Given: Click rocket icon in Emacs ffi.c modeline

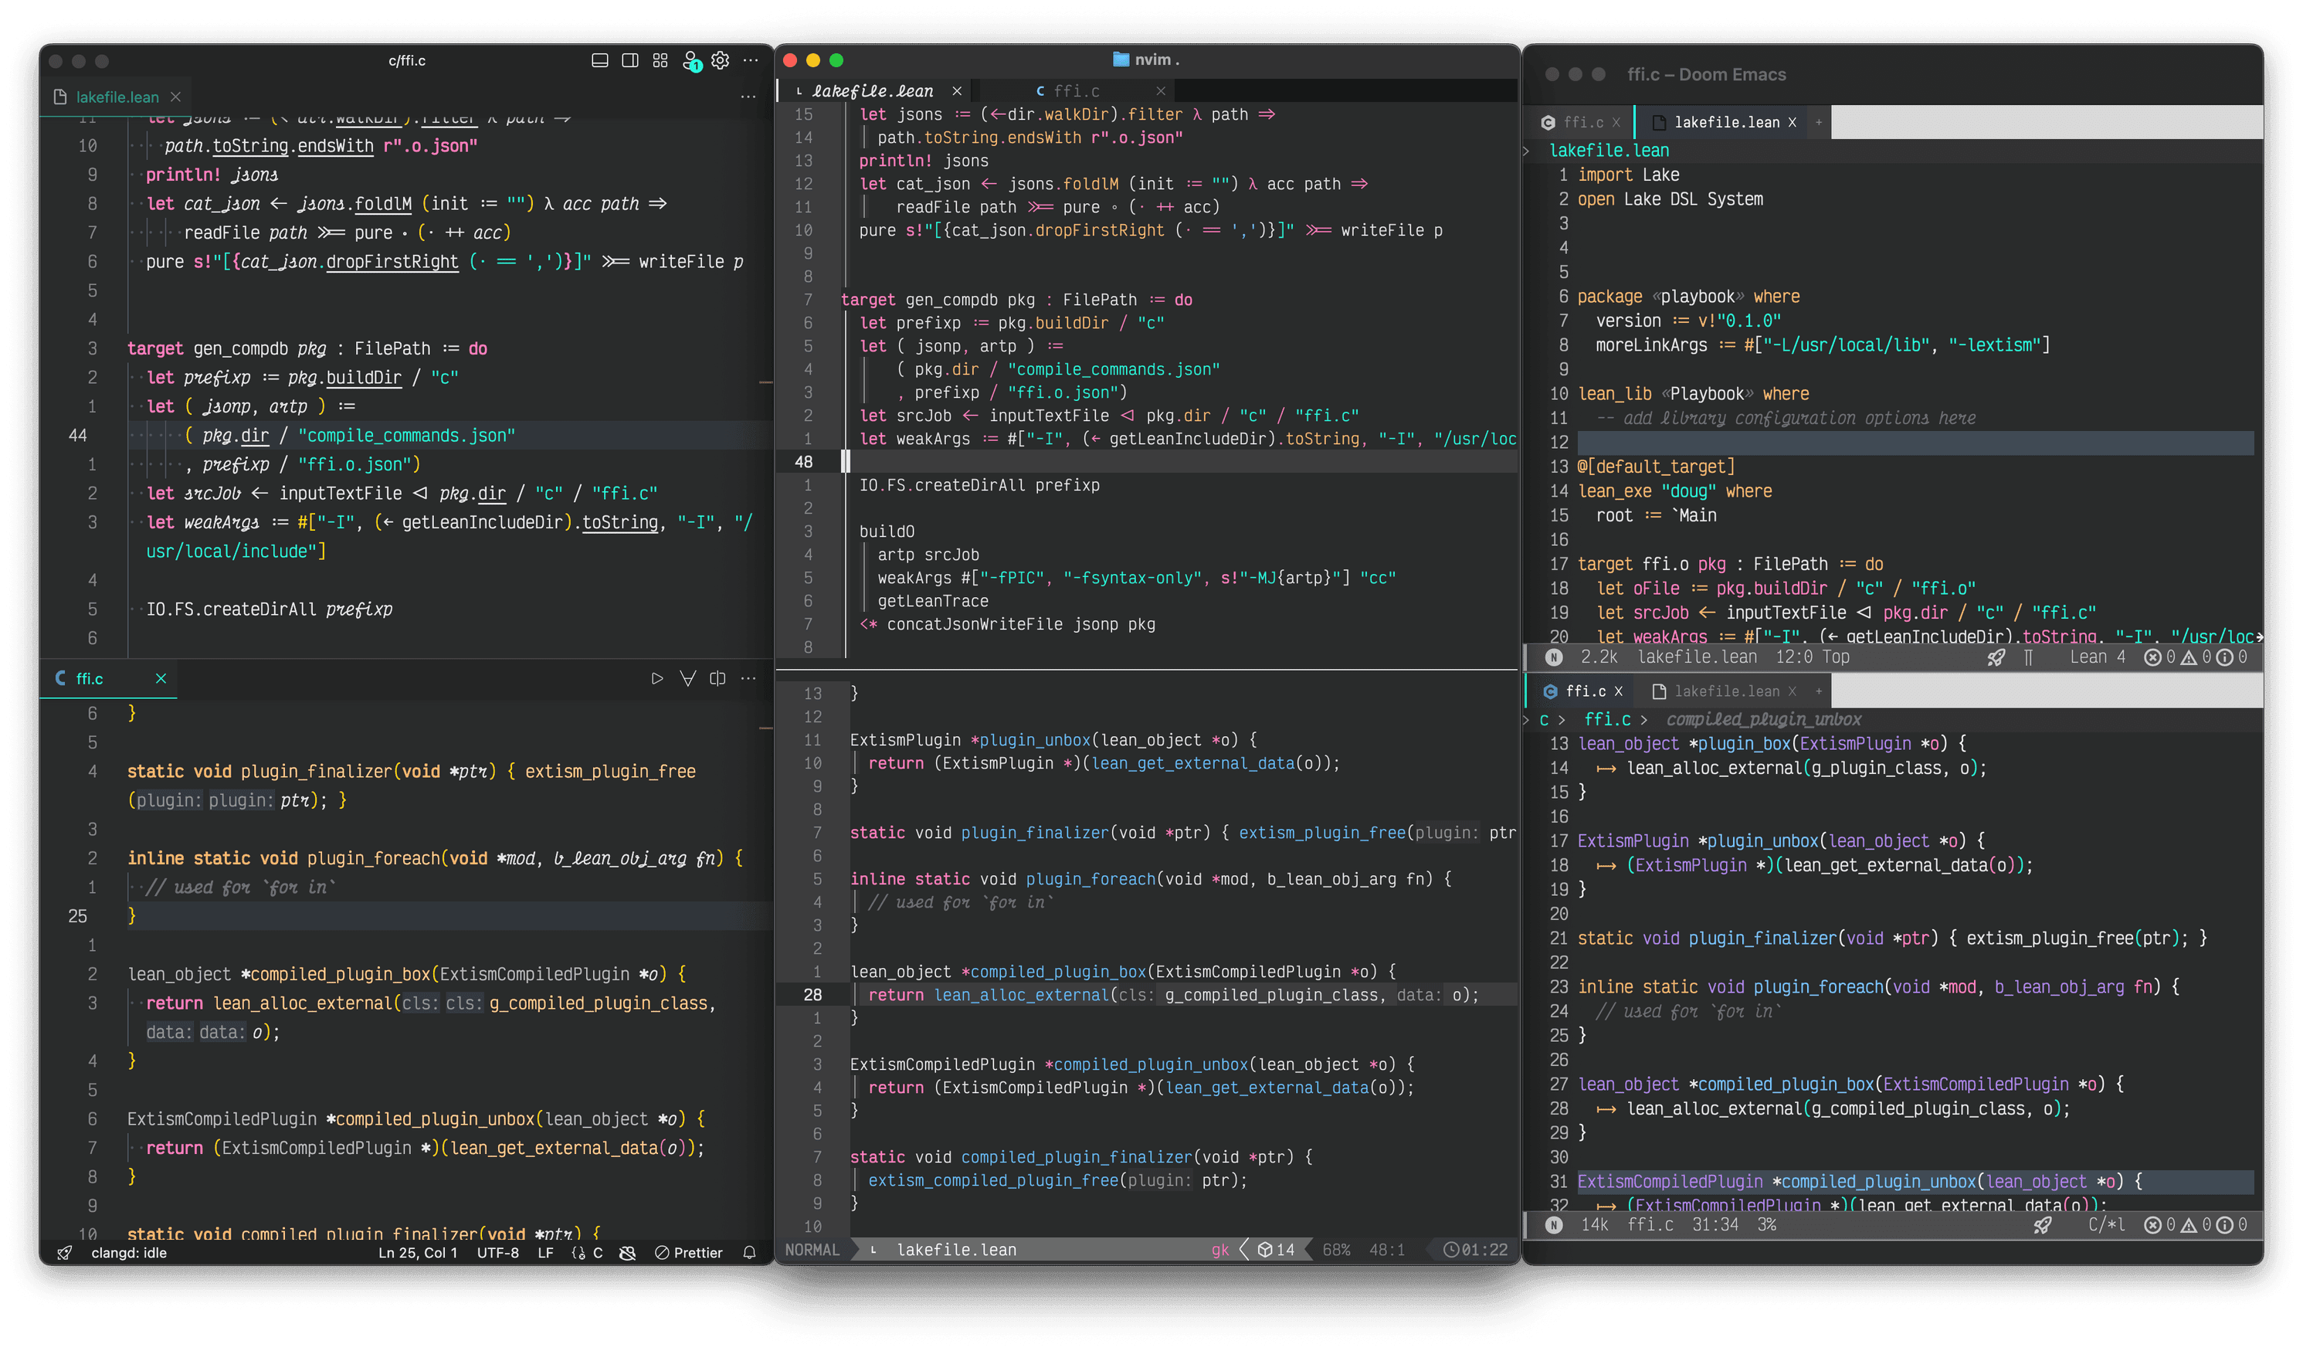Looking at the screenshot, I should point(2043,1224).
